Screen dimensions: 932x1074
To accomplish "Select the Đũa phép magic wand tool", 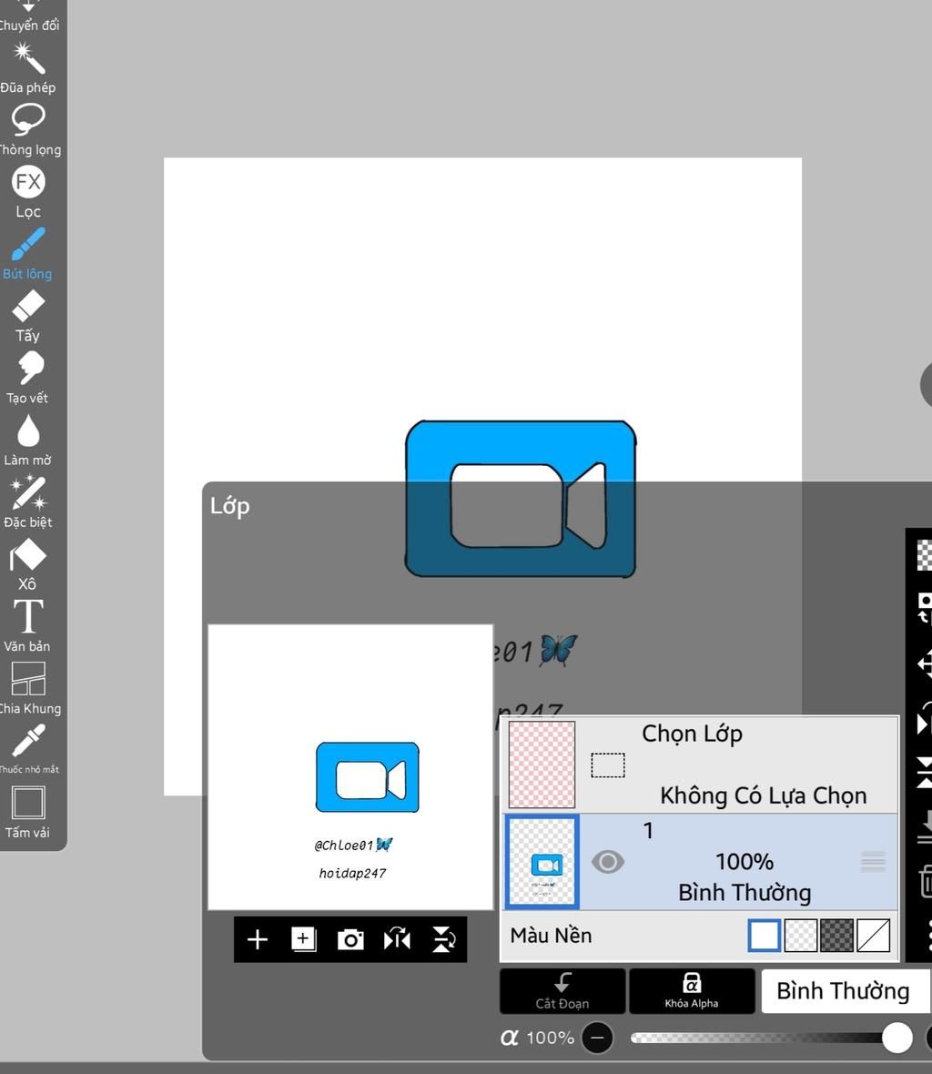I will coord(28,67).
